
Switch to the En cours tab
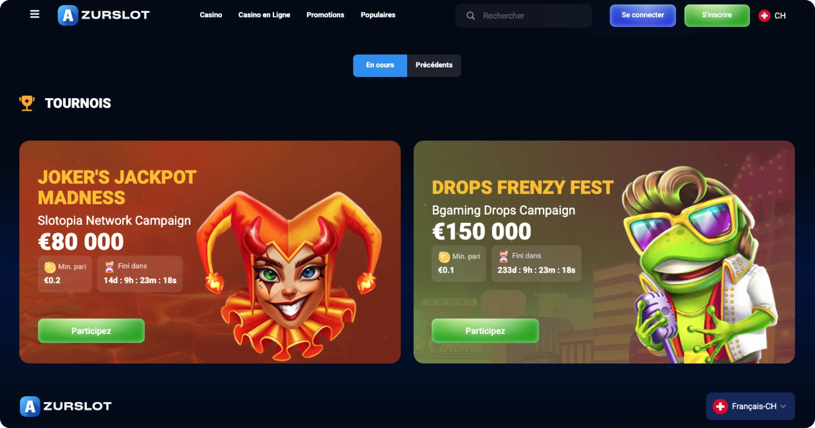[x=380, y=65]
